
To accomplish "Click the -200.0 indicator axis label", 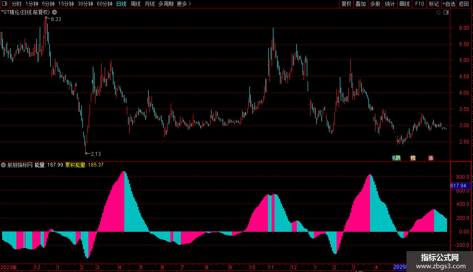I will pyautogui.click(x=462, y=245).
